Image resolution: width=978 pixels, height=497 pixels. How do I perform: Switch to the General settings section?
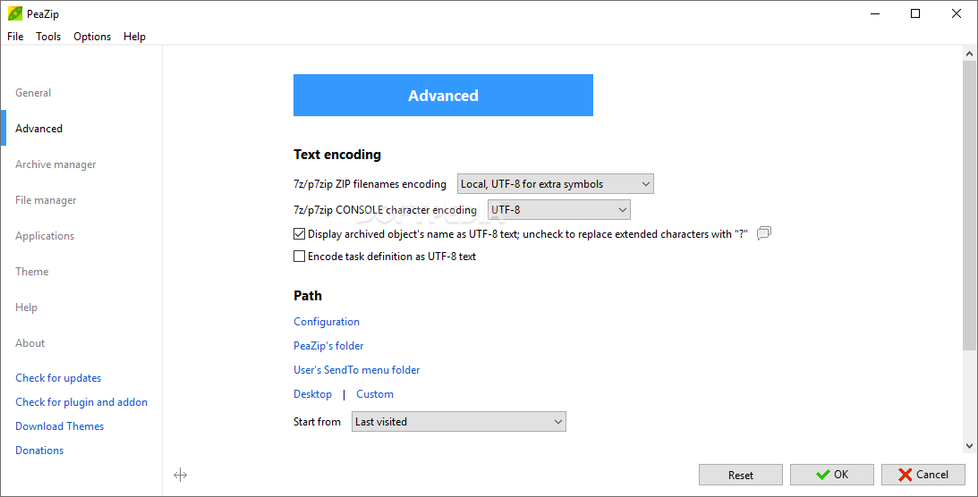tap(33, 93)
